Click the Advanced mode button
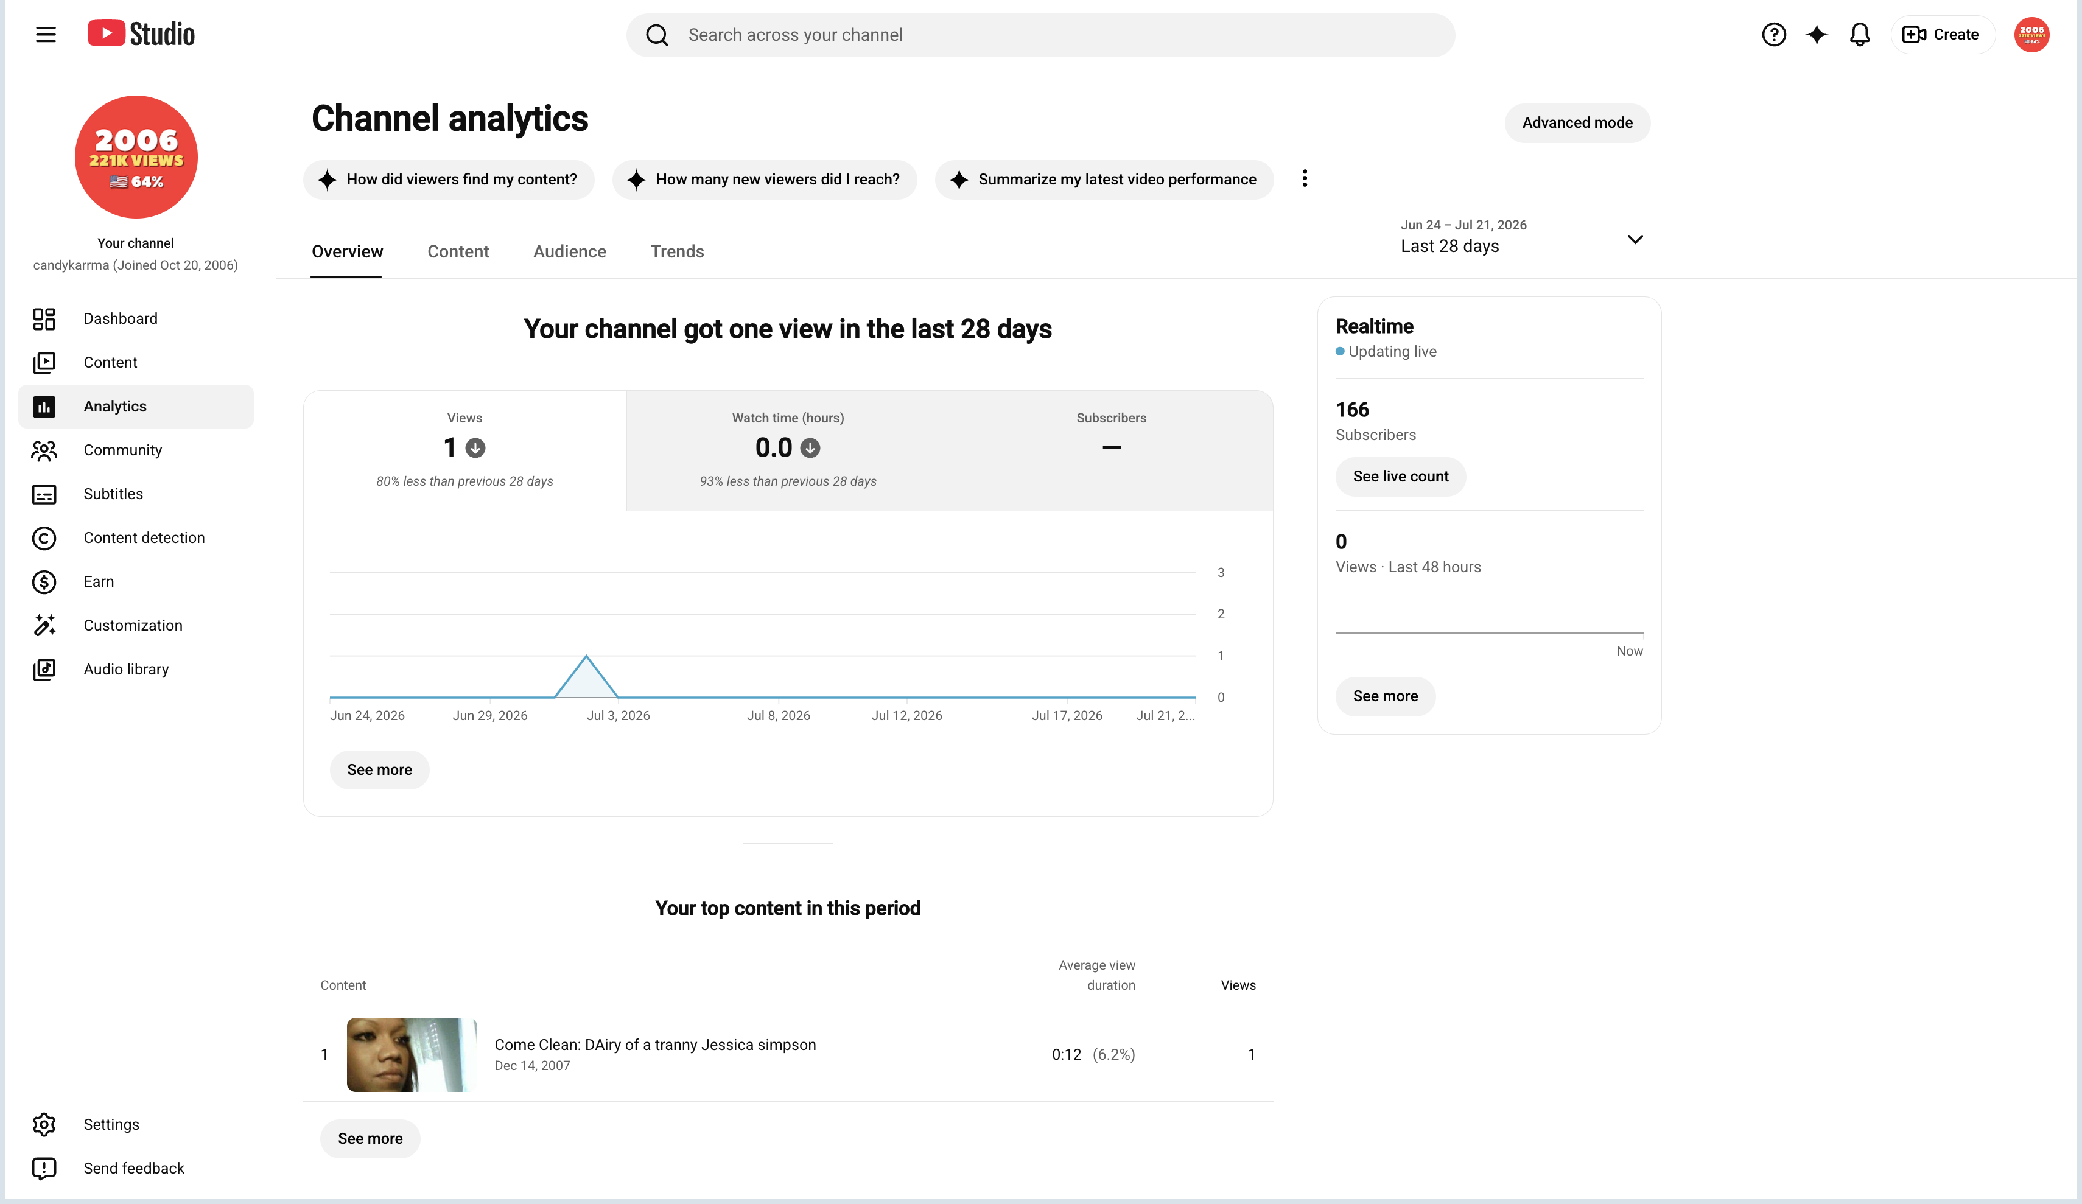Image resolution: width=2082 pixels, height=1204 pixels. click(x=1577, y=122)
